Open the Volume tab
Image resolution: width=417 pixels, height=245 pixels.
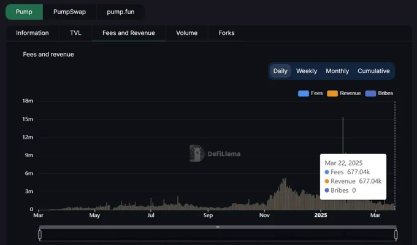[186, 33]
